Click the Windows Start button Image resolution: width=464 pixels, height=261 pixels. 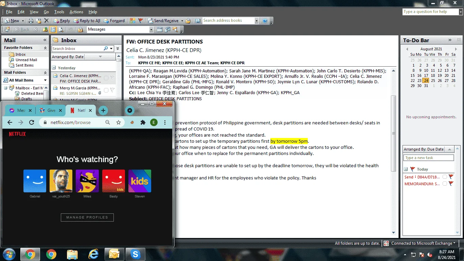(9, 254)
